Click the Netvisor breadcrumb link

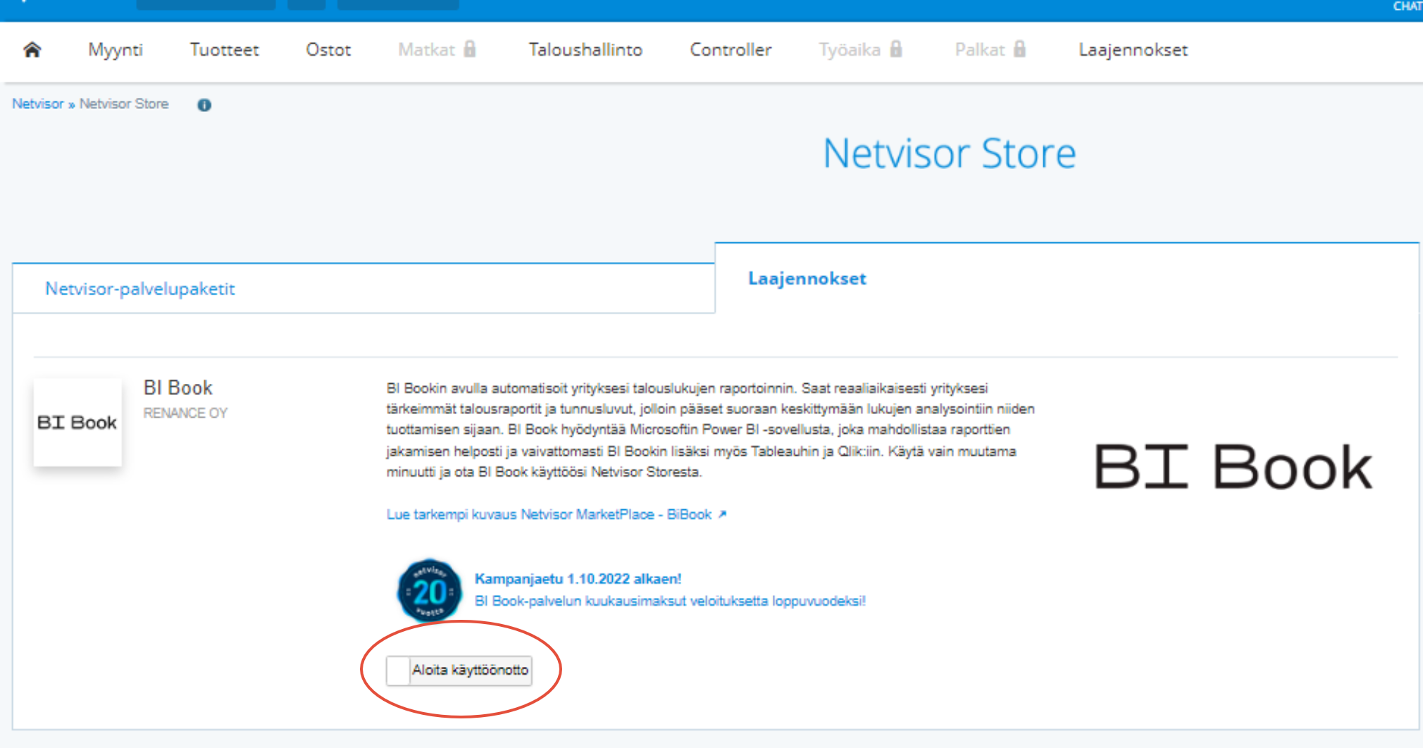click(38, 104)
